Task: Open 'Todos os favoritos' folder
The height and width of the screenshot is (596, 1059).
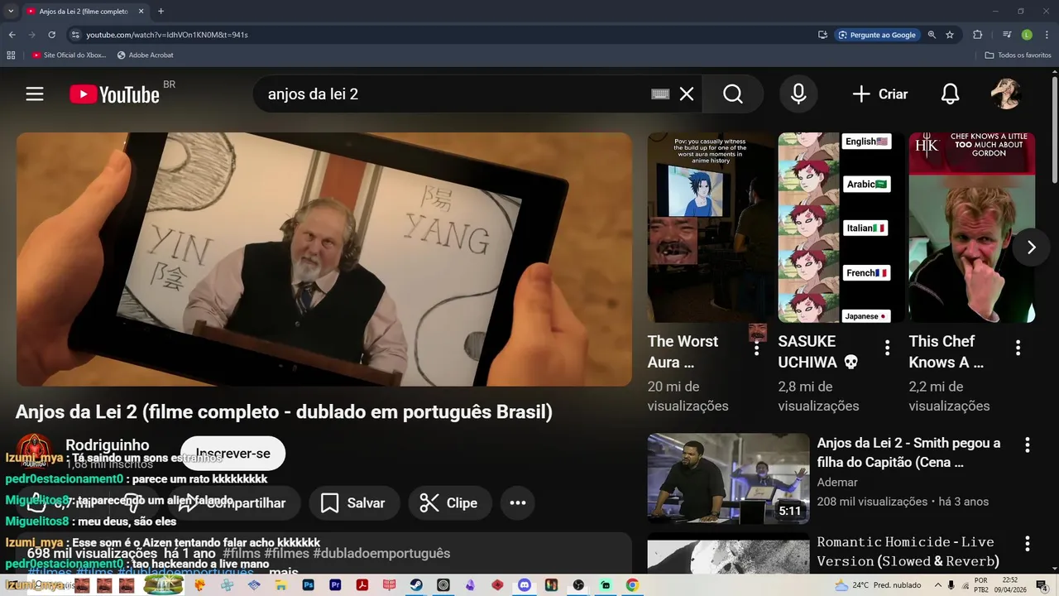Action: [1018, 55]
